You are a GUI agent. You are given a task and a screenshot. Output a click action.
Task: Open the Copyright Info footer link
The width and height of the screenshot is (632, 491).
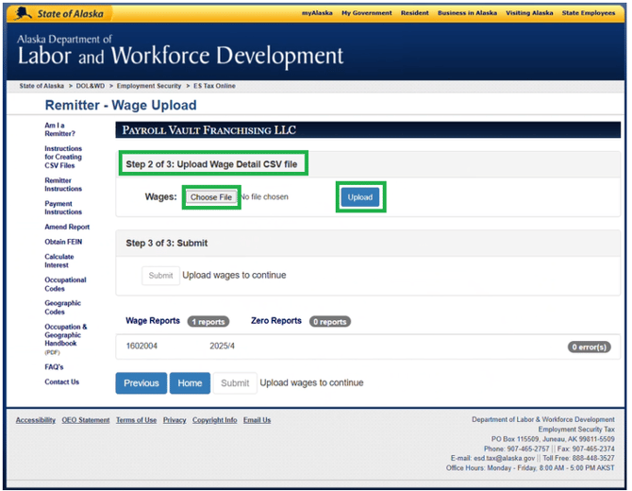[x=214, y=420]
